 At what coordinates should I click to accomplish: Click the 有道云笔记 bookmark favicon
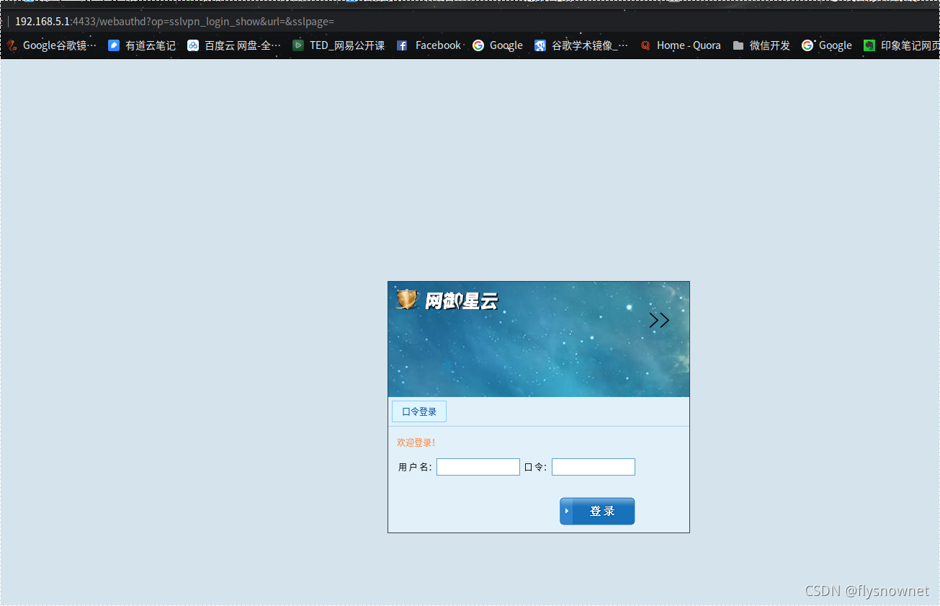114,45
